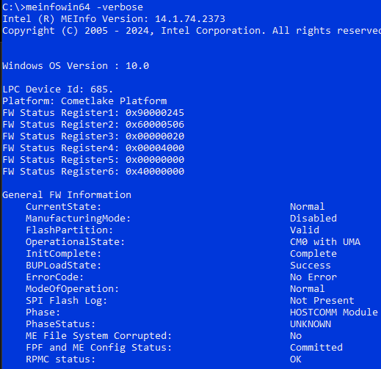Image resolution: width=381 pixels, height=369 pixels.
Task: Click the FPF and ME Config Committed value
Action: [x=316, y=348]
